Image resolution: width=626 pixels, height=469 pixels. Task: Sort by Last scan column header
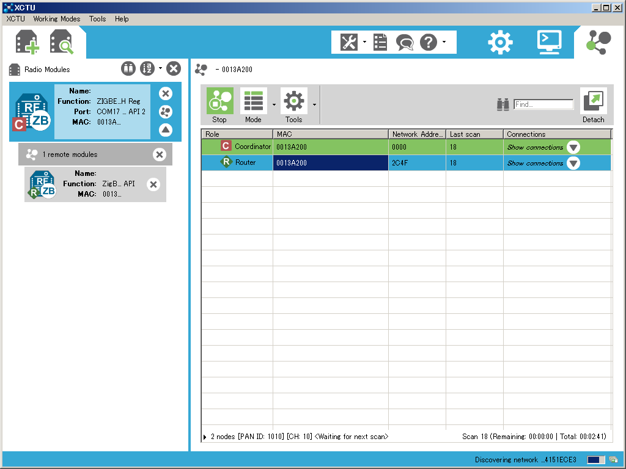[474, 134]
